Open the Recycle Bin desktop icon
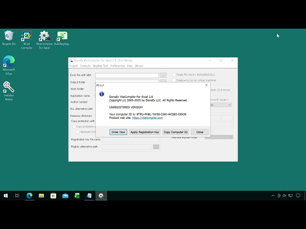 [x=9, y=38]
